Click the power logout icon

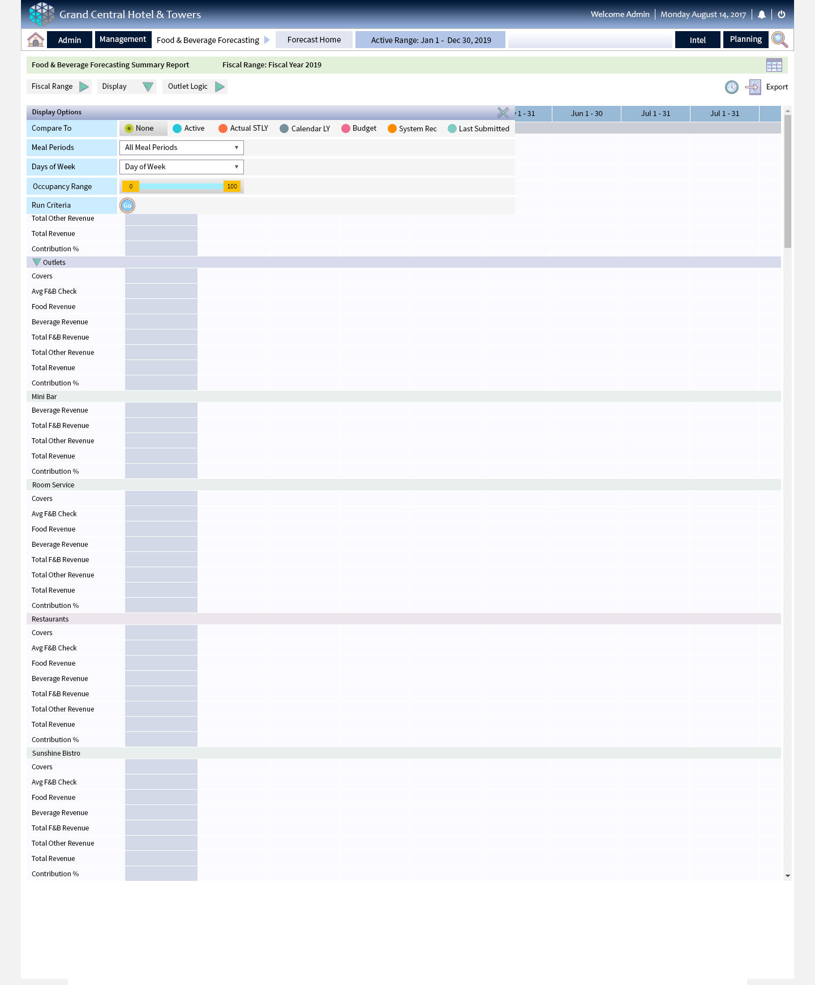tap(782, 15)
